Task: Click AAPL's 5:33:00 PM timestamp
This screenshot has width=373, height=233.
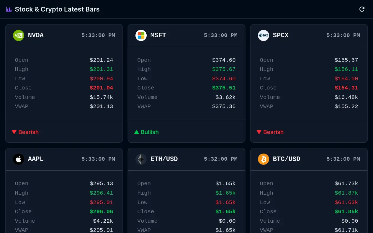Action: 98,159
